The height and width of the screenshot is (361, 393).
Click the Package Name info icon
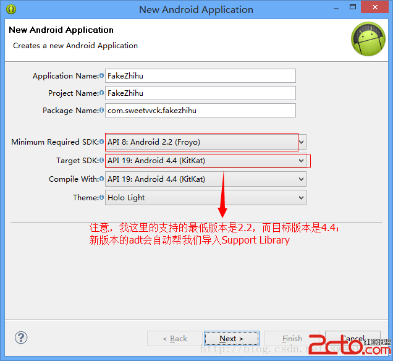101,110
